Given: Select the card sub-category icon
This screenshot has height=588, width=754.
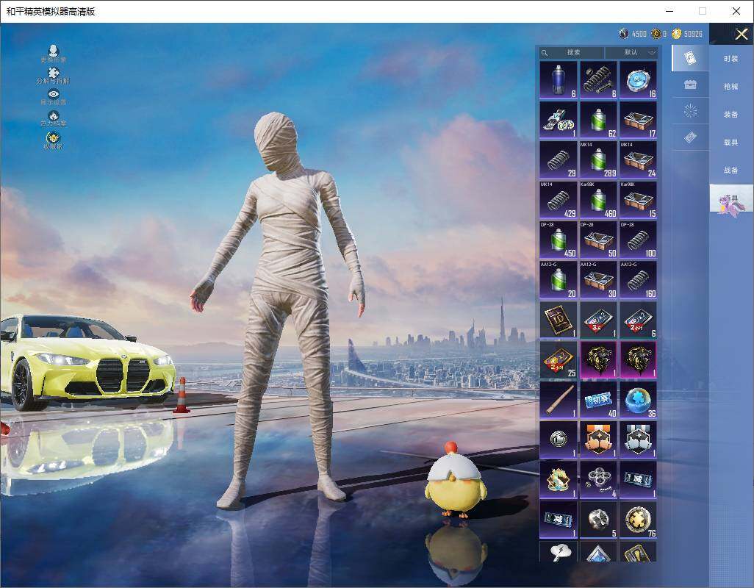Looking at the screenshot, I should 690,58.
